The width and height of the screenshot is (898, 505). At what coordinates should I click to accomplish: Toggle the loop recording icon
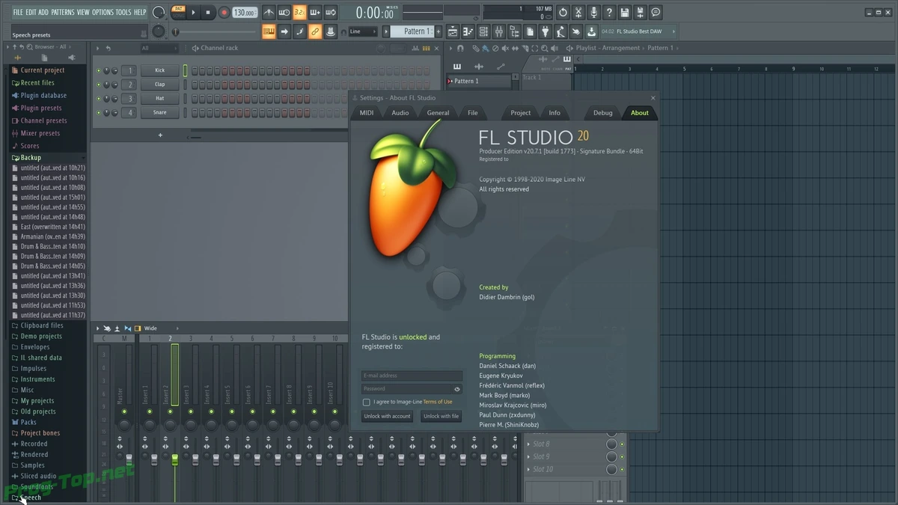point(330,12)
